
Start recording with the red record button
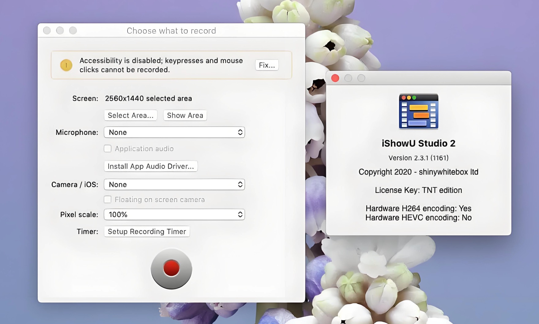[x=171, y=269]
